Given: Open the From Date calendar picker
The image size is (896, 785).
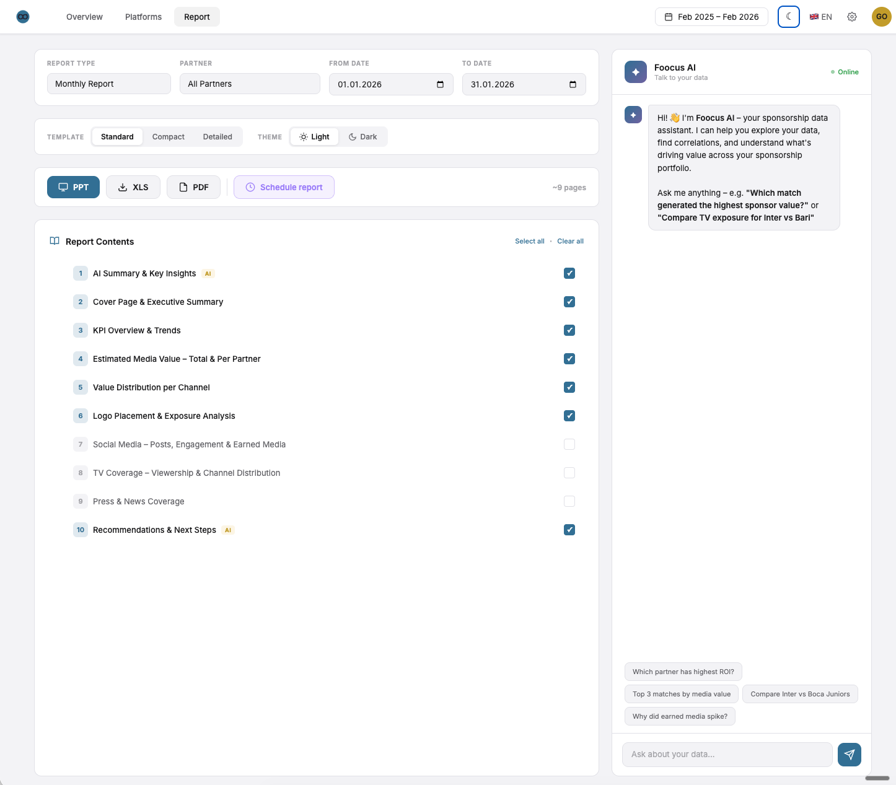Looking at the screenshot, I should click(x=440, y=84).
